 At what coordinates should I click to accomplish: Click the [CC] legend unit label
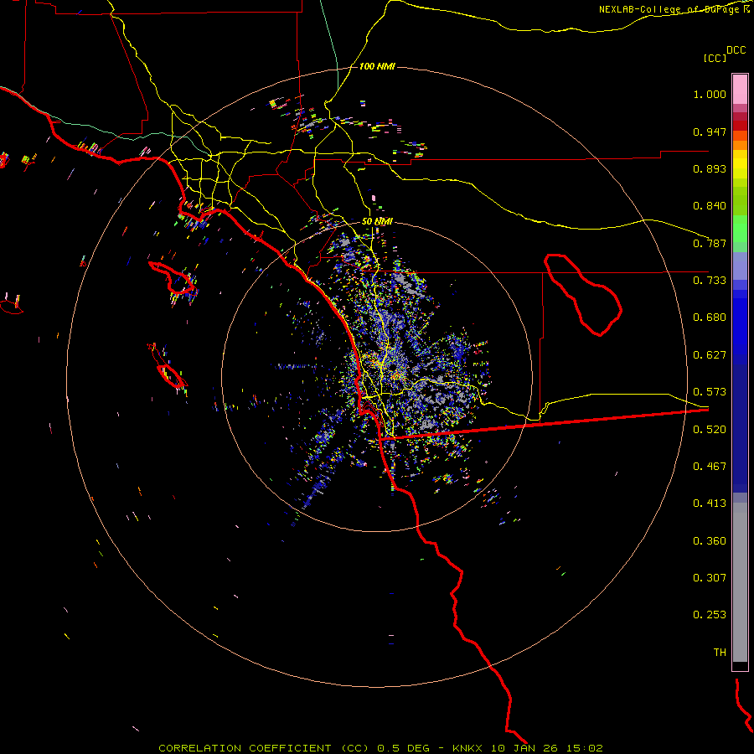tap(715, 58)
